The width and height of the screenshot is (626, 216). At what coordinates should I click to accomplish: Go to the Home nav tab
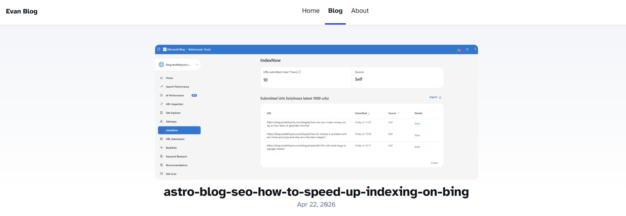(x=310, y=11)
